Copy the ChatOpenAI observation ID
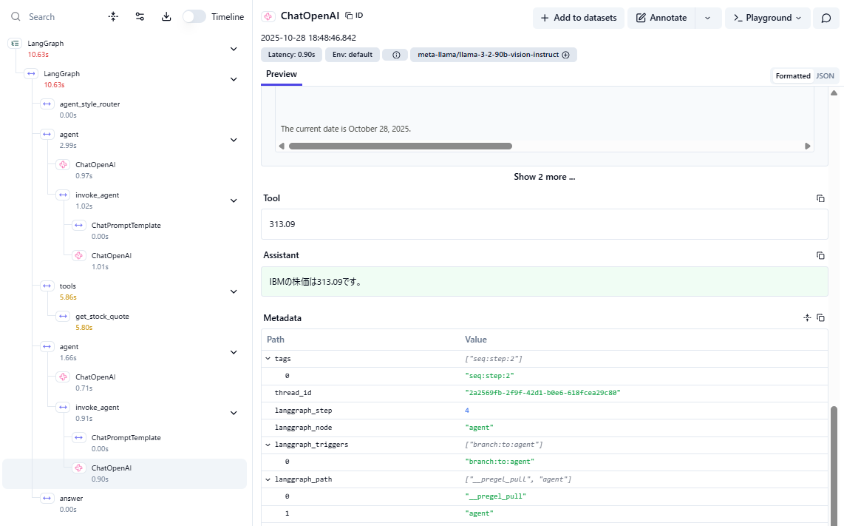 (x=354, y=16)
